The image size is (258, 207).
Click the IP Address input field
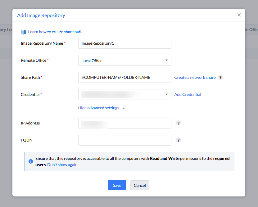(124, 123)
